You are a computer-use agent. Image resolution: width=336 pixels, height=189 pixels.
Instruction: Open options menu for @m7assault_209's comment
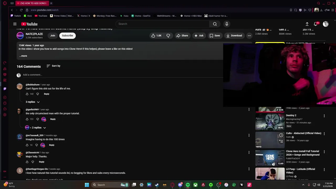pyautogui.click(x=249, y=135)
